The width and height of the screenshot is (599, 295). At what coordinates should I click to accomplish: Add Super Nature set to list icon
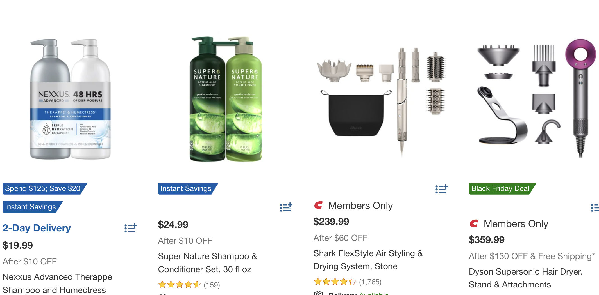(x=286, y=207)
